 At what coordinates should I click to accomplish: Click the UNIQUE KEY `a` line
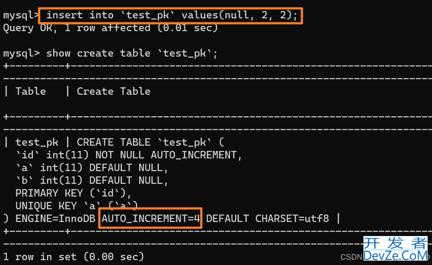click(x=76, y=206)
